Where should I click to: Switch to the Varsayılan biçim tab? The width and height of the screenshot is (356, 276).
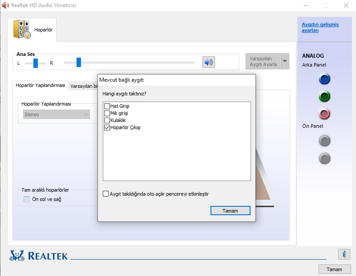(x=84, y=86)
